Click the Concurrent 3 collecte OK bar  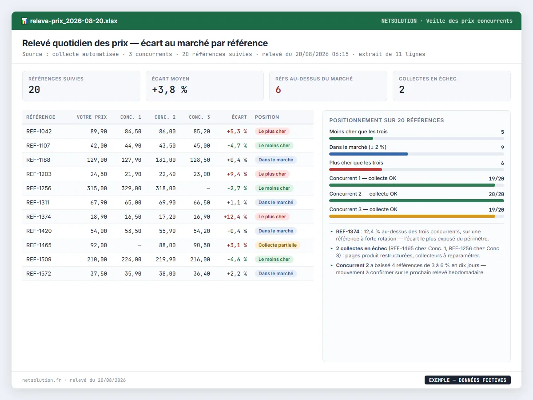tap(417, 216)
